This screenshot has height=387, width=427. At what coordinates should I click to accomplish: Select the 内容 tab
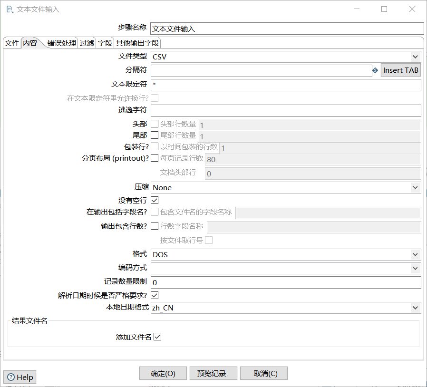30,43
